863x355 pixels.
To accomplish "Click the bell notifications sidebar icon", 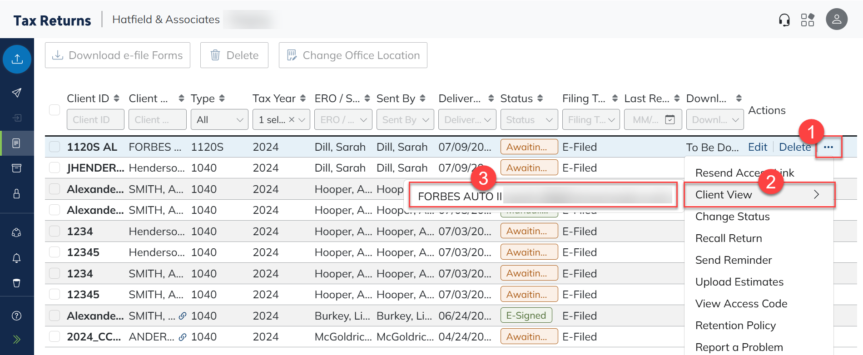I will 17,258.
